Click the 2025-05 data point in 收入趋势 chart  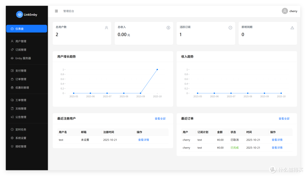click(197, 93)
